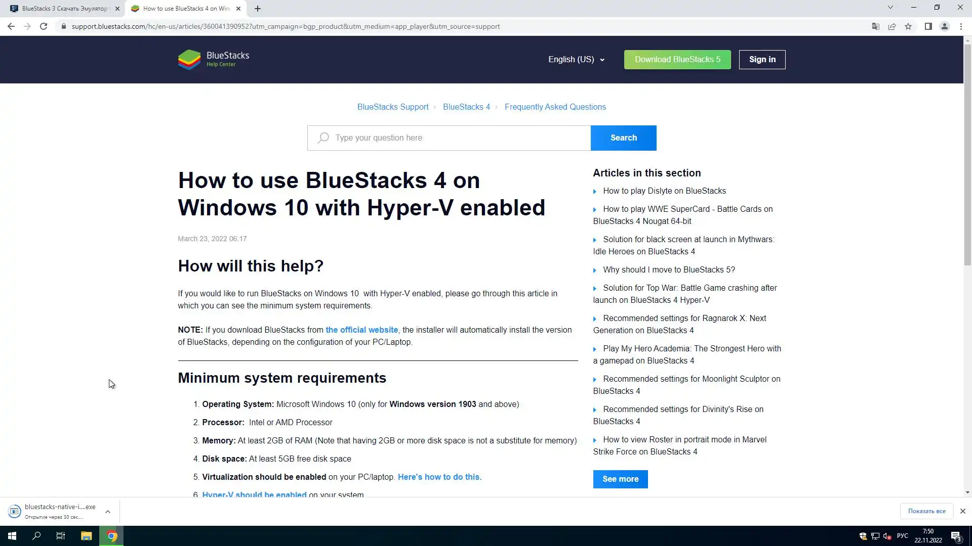Click the Download BlueStacks 5 button
Viewport: 972px width, 546px height.
[677, 60]
